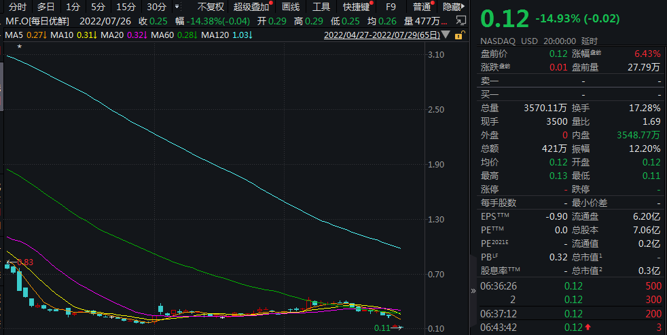The height and width of the screenshot is (335, 667).
Task: Toggle the orange date range lock icon
Action: (461, 34)
